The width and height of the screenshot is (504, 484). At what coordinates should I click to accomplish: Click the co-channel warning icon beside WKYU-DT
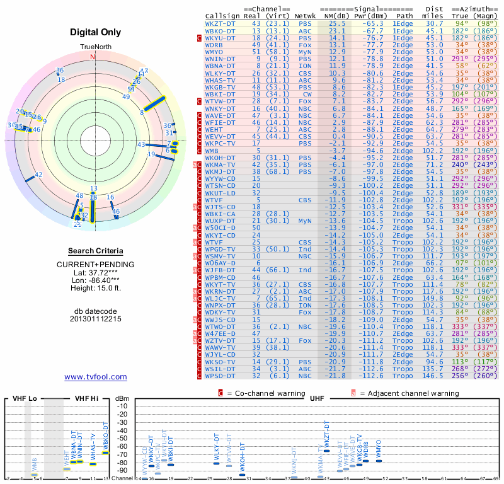[200, 38]
